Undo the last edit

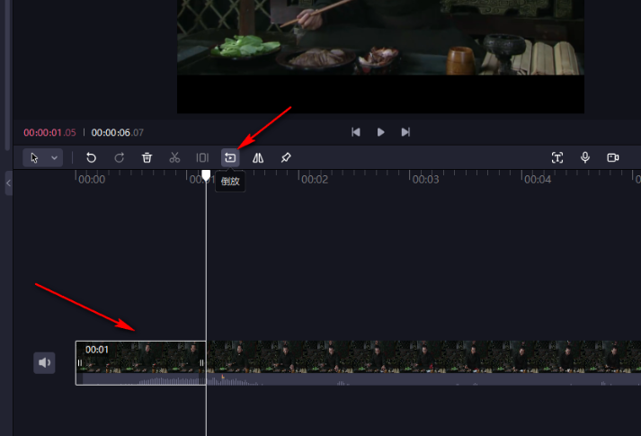(91, 157)
